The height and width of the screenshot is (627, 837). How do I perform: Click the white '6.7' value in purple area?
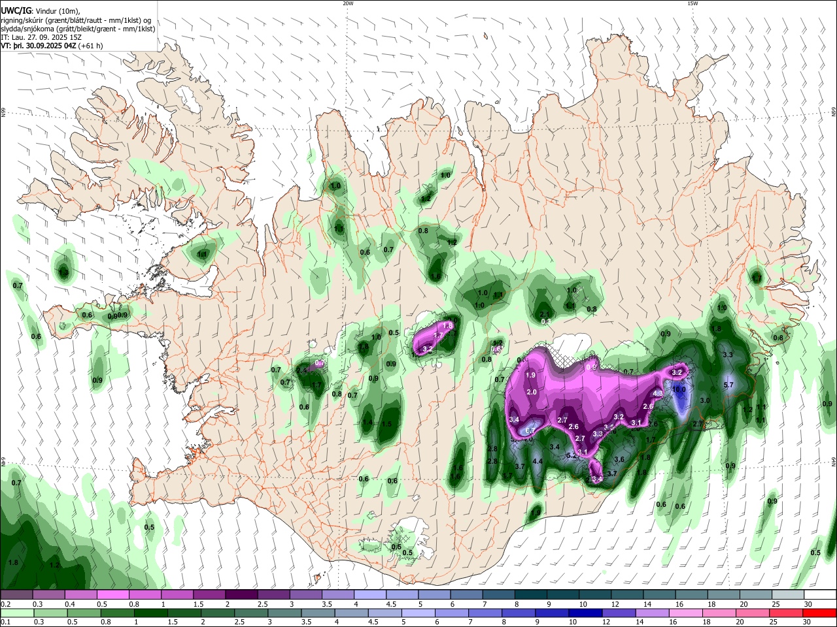pos(530,430)
